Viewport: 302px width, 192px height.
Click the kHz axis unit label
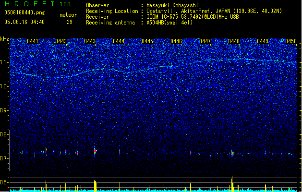click(4, 39)
